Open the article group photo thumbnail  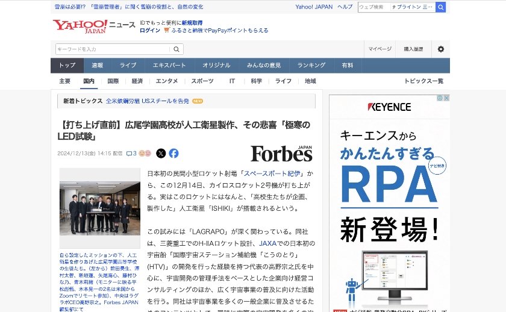[x=99, y=209]
